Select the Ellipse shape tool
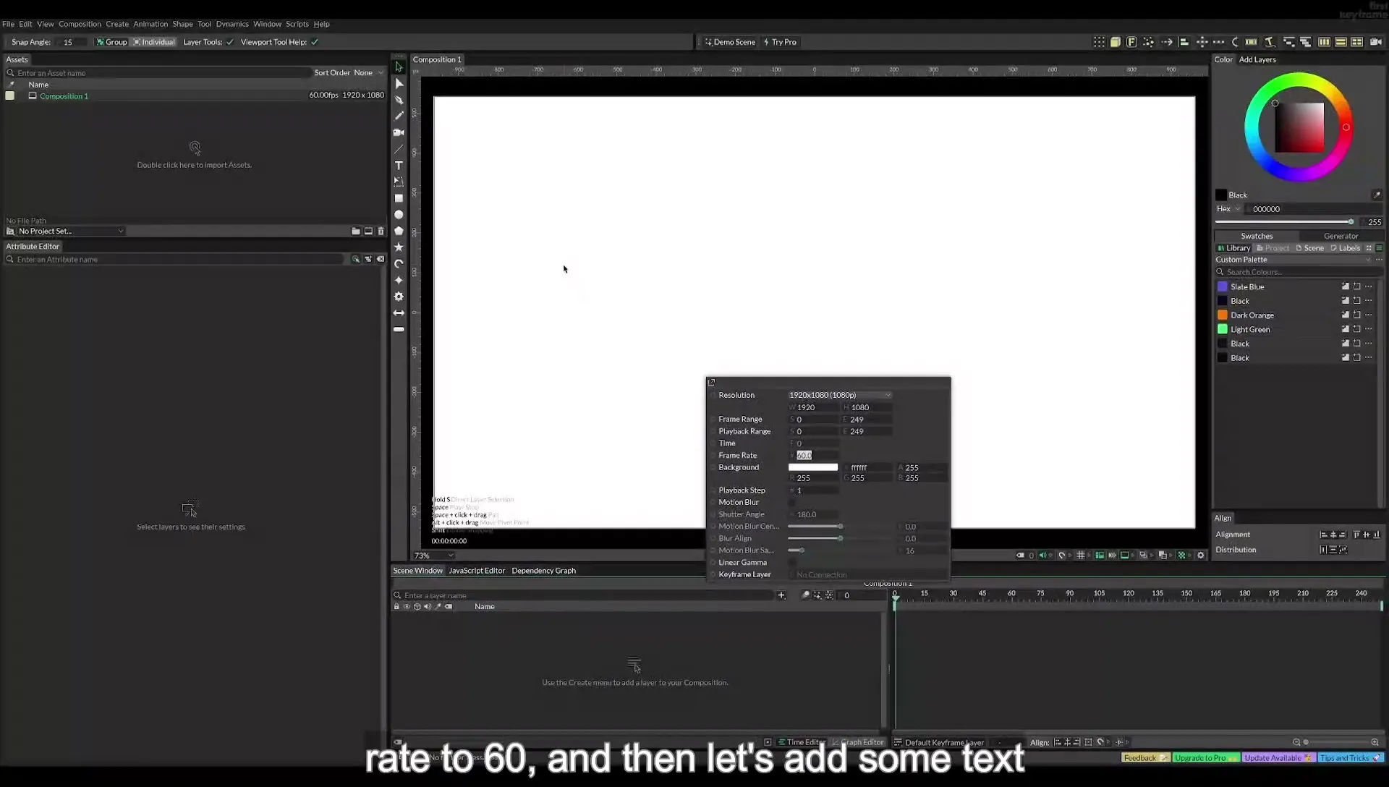1389x787 pixels. click(x=399, y=215)
